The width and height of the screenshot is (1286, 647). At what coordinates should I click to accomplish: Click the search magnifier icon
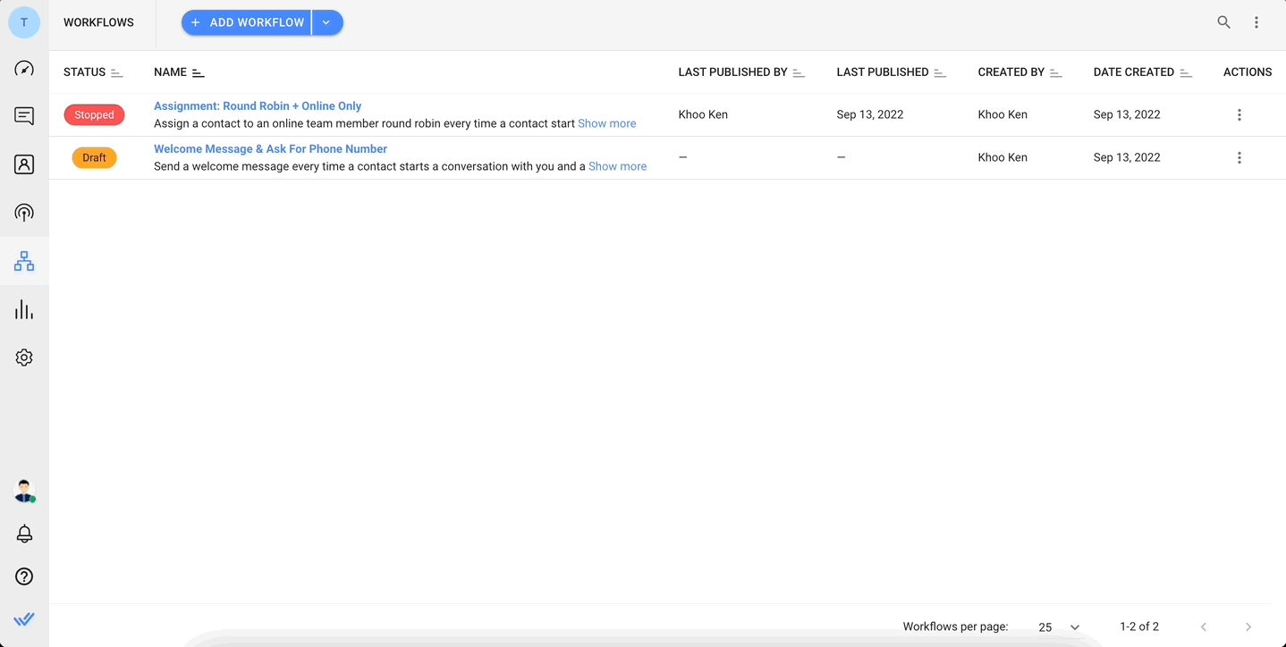pos(1223,22)
